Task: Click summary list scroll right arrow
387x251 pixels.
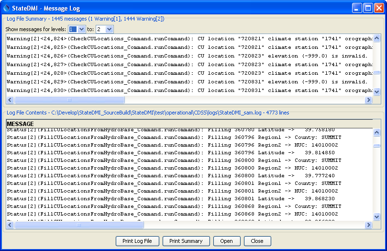Action: click(368, 100)
